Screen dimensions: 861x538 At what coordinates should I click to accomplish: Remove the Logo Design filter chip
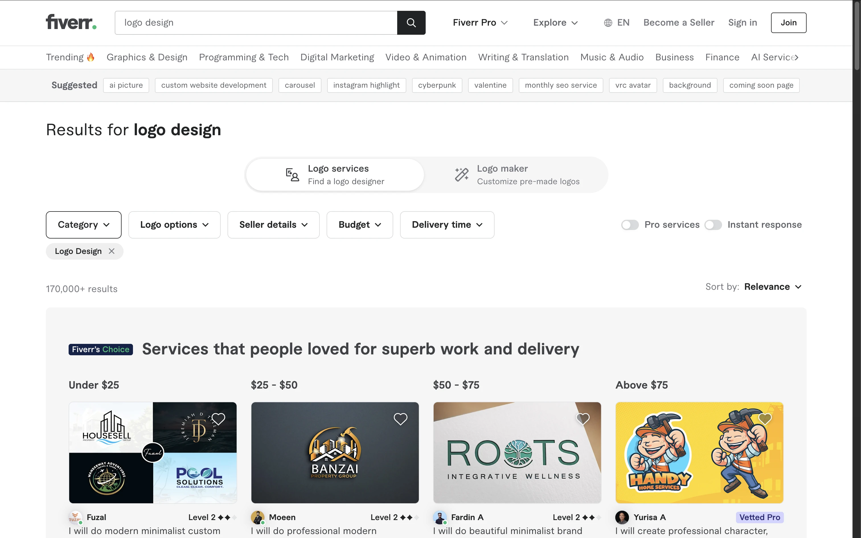tap(111, 251)
